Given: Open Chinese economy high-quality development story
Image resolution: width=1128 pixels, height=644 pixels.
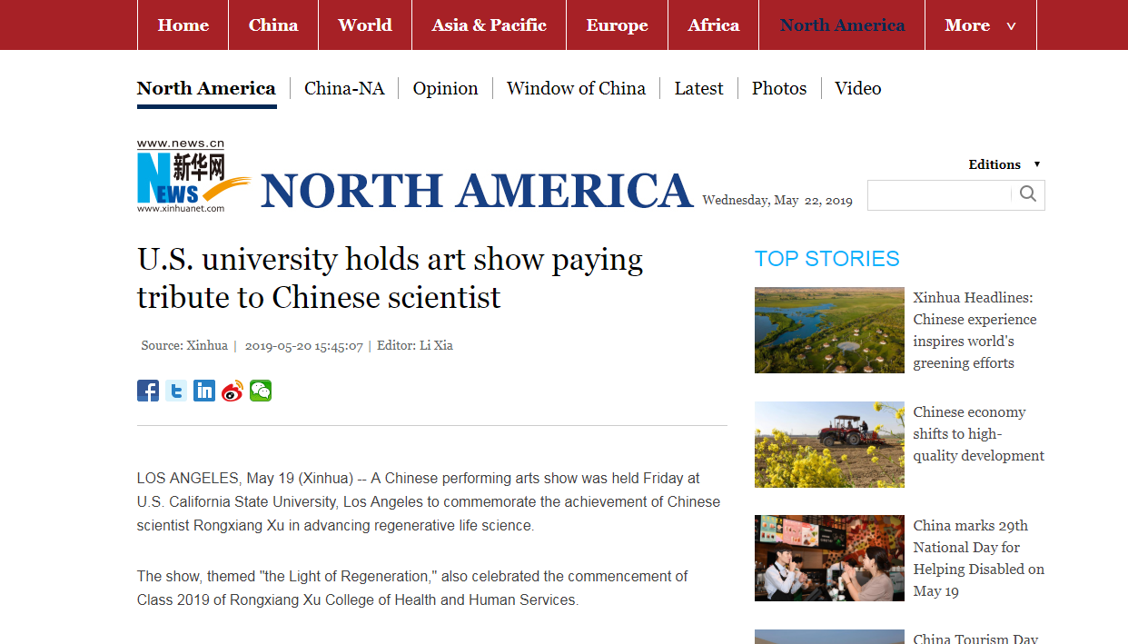Looking at the screenshot, I should click(x=978, y=434).
